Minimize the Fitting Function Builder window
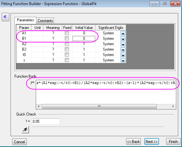 [154, 4]
